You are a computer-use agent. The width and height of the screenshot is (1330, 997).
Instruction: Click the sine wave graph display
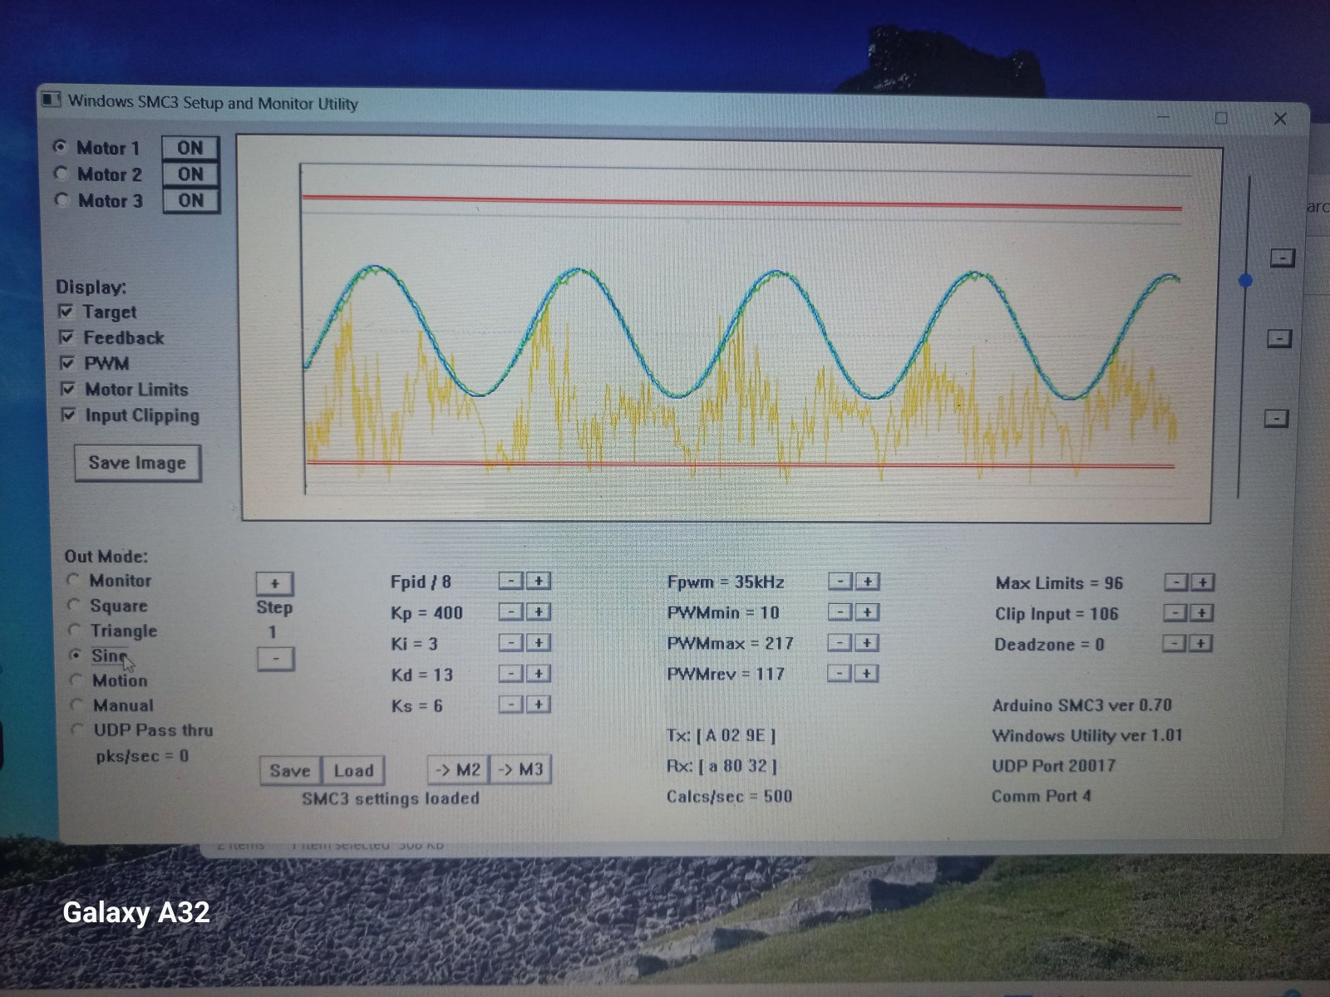pyautogui.click(x=730, y=330)
